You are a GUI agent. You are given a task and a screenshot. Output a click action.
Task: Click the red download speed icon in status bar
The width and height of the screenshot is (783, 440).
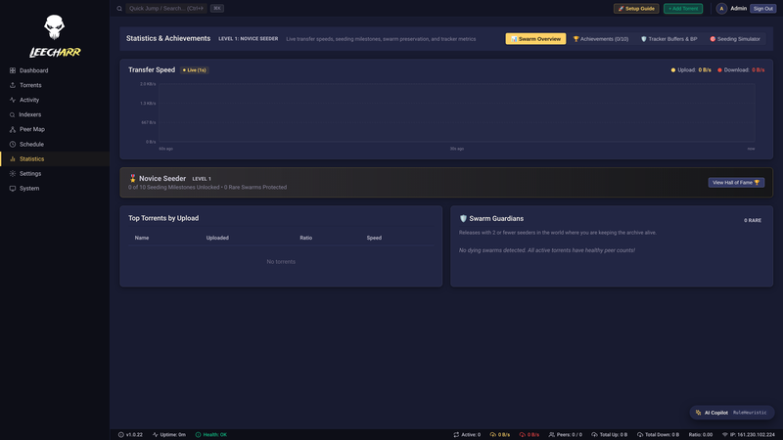(x=523, y=435)
